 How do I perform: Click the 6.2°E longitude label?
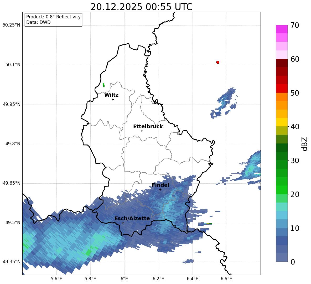click(158, 279)
